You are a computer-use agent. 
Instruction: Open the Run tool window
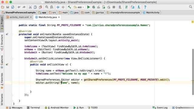[79, 107]
